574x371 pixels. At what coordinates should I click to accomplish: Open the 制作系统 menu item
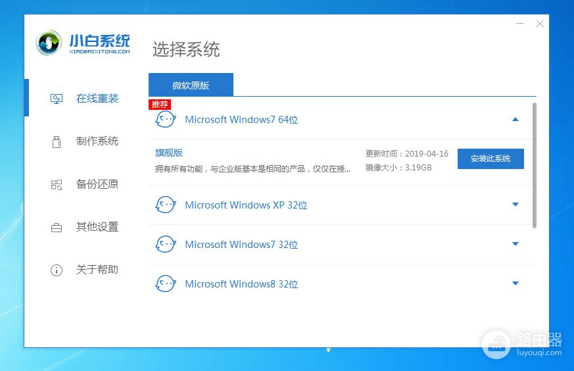tap(97, 141)
